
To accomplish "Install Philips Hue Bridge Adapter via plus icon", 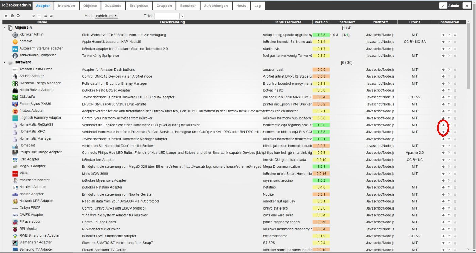I will 443,153.
